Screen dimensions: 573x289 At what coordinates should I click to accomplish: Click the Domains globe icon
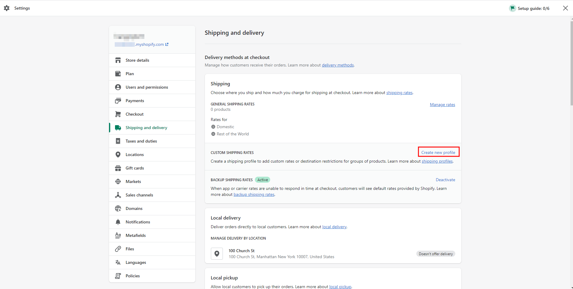pyautogui.click(x=118, y=208)
